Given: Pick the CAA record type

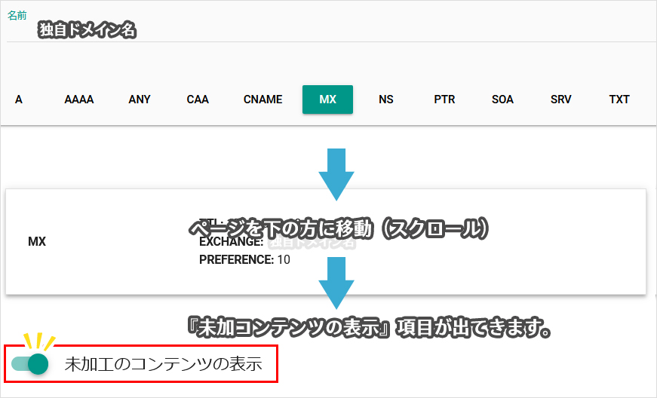Looking at the screenshot, I should [198, 99].
